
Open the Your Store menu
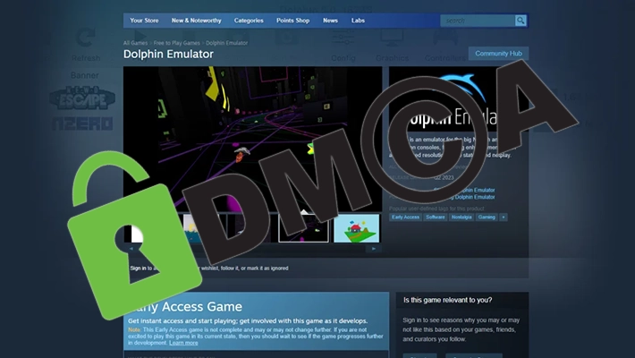(x=144, y=21)
